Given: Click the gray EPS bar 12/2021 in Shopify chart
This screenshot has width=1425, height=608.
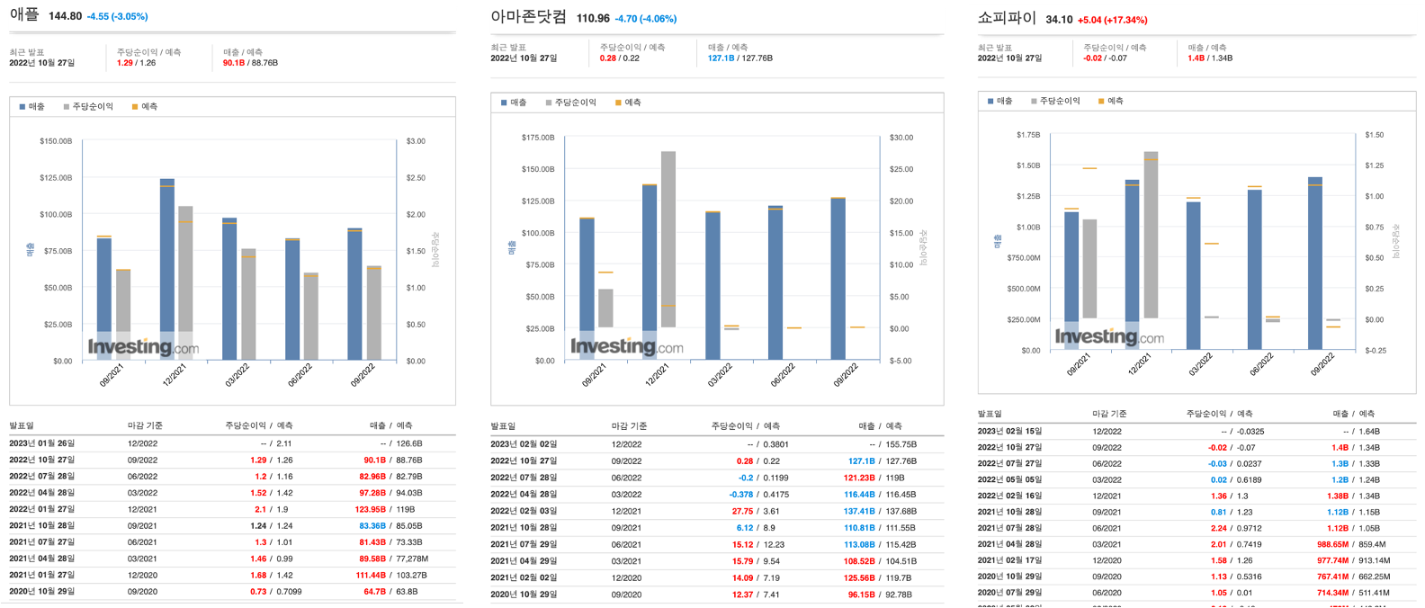Looking at the screenshot, I should point(1151,235).
